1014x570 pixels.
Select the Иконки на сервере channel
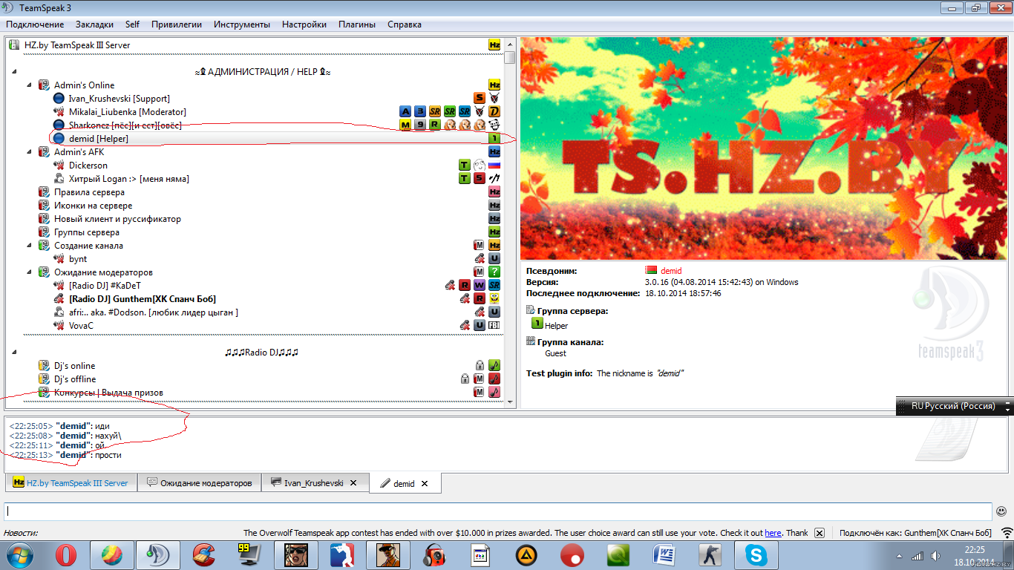point(93,205)
